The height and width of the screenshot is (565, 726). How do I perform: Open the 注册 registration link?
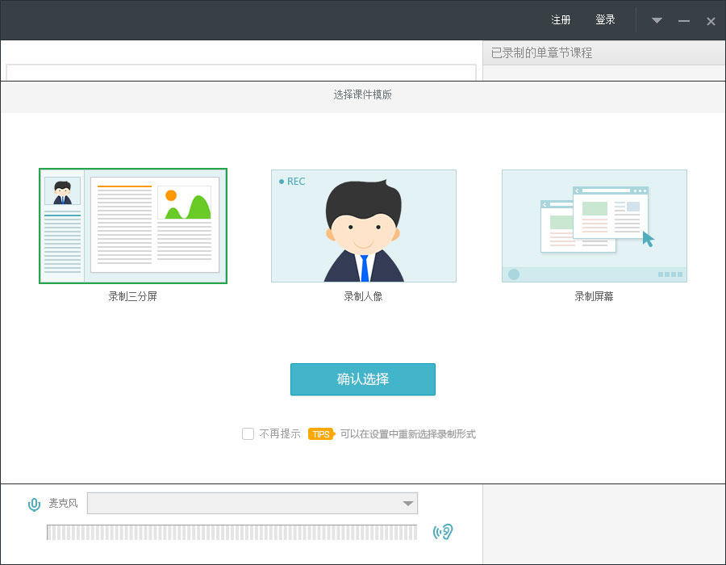point(560,19)
